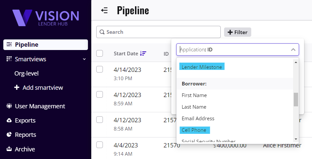Screen dimensions: 312x159
Task: Click the Filter button
Action: (238, 32)
